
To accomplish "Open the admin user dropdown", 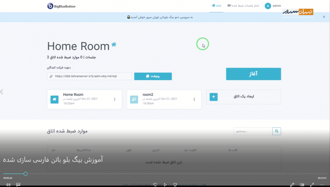I will pyautogui.click(x=273, y=6).
